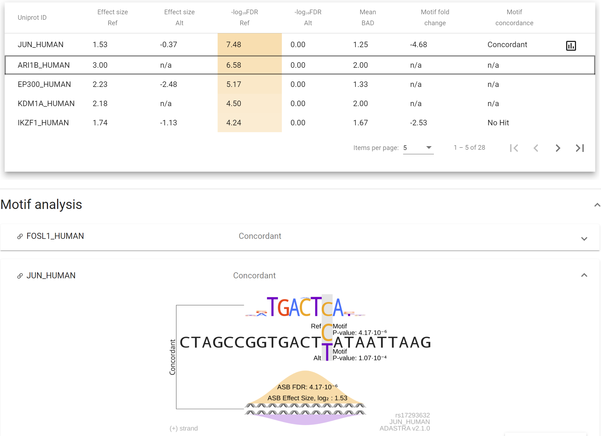Sort by Motif fold change column
Image resolution: width=601 pixels, height=436 pixels.
tap(435, 17)
